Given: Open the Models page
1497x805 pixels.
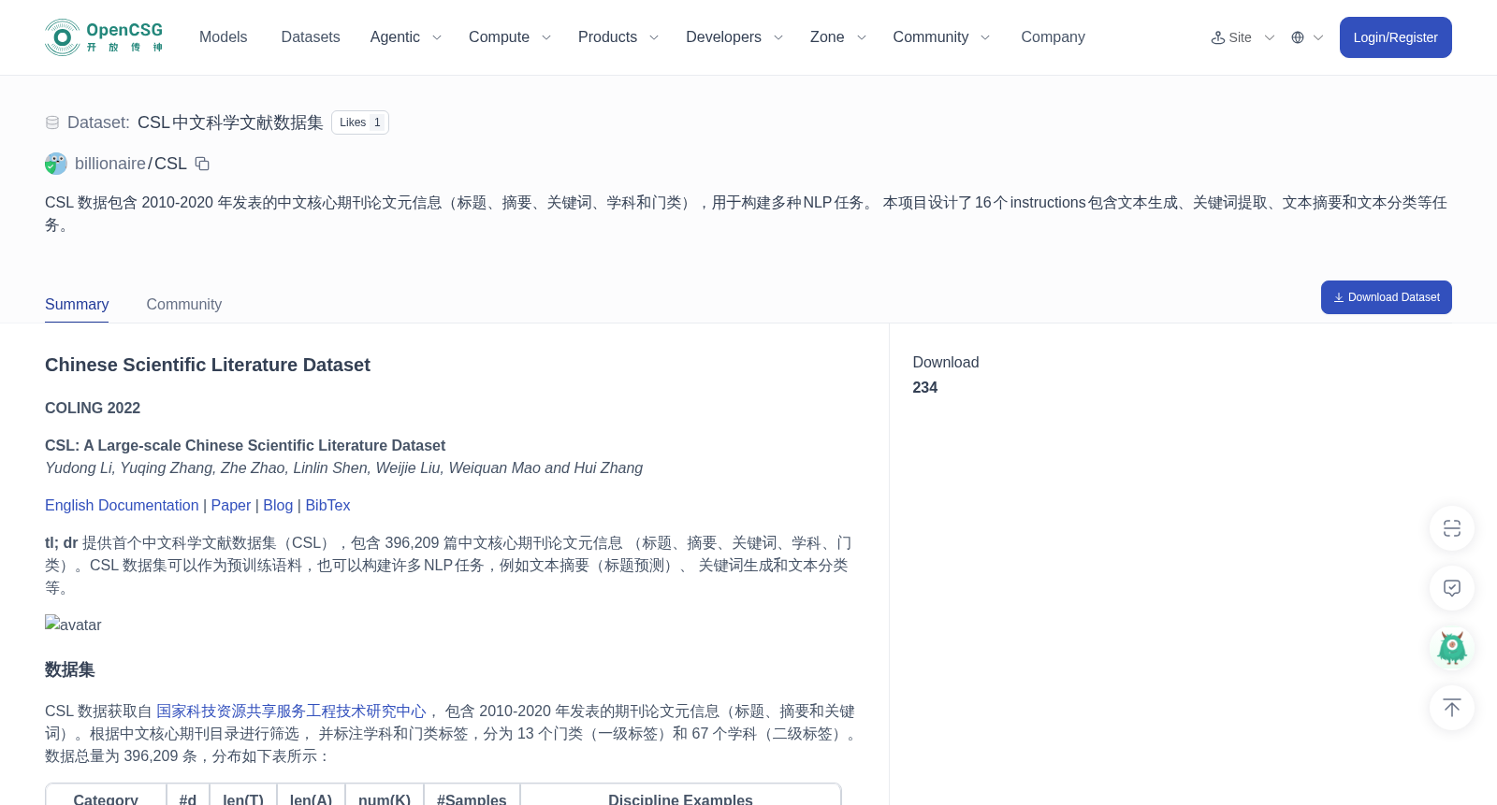Looking at the screenshot, I should coord(223,37).
